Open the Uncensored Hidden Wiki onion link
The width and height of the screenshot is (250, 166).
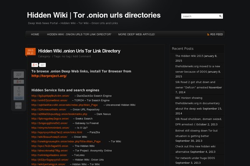[65, 105]
